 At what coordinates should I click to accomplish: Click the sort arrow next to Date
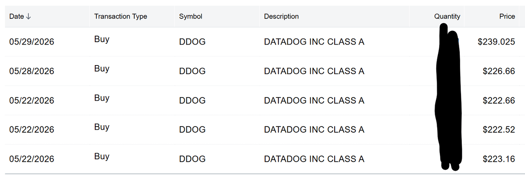click(x=28, y=17)
